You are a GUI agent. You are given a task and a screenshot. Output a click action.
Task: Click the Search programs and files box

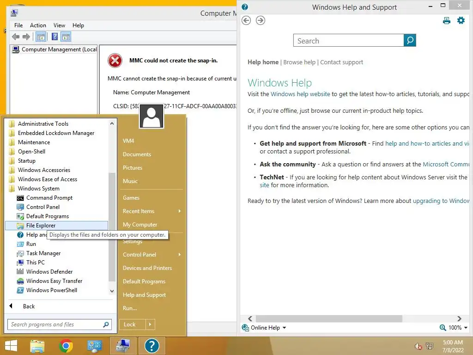click(x=60, y=324)
